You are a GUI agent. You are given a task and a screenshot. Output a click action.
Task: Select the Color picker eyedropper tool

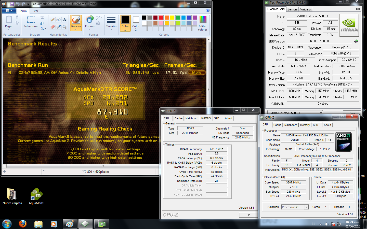[x=59, y=26]
